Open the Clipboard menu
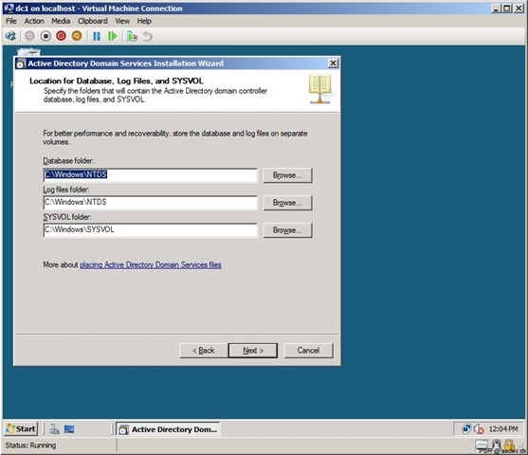The width and height of the screenshot is (528, 455). [93, 21]
